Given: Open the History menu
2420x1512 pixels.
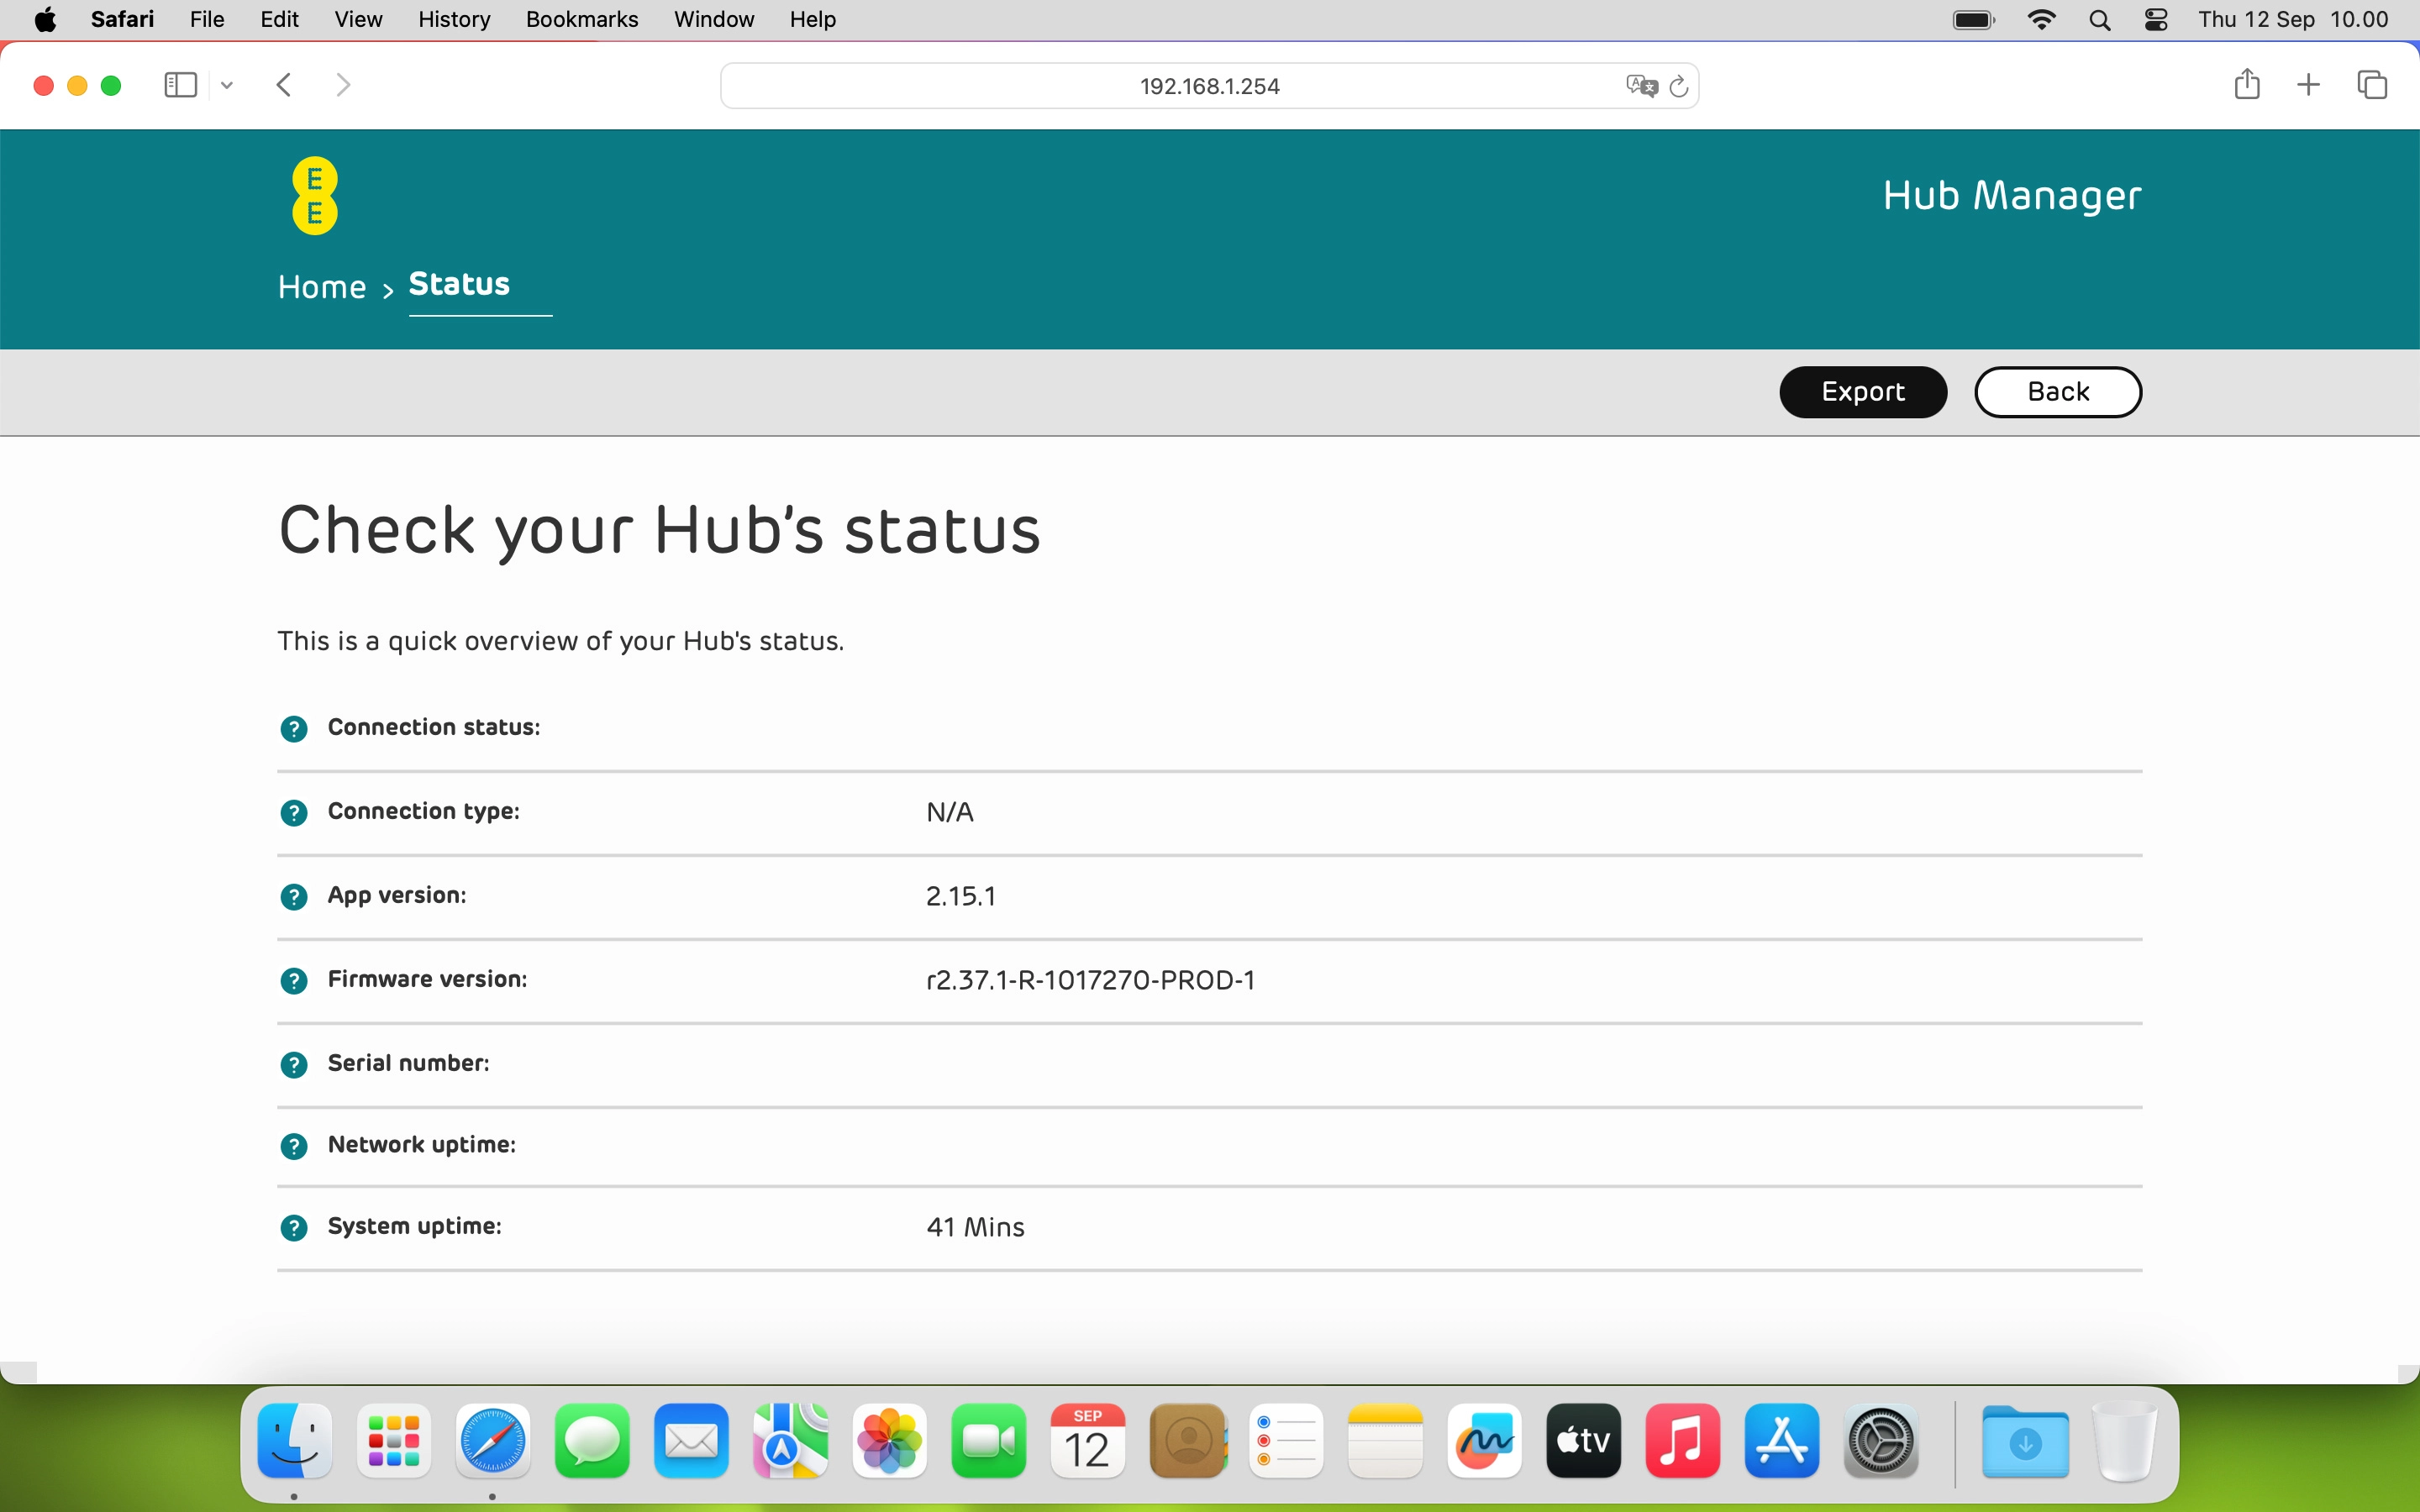Looking at the screenshot, I should pyautogui.click(x=453, y=19).
